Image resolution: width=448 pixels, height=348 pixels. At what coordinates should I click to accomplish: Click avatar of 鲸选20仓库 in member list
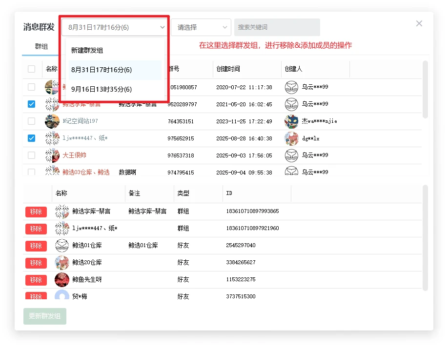click(61, 263)
